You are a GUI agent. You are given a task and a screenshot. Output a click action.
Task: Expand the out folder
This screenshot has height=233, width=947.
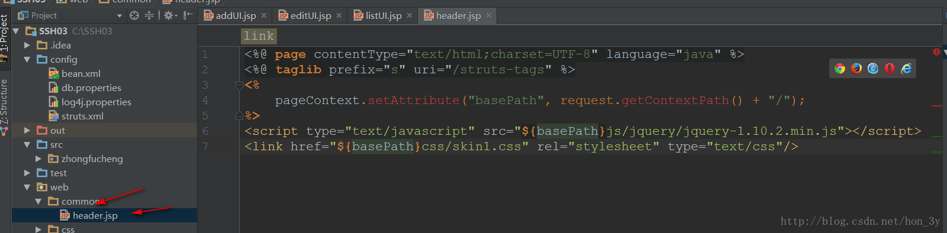(x=27, y=130)
